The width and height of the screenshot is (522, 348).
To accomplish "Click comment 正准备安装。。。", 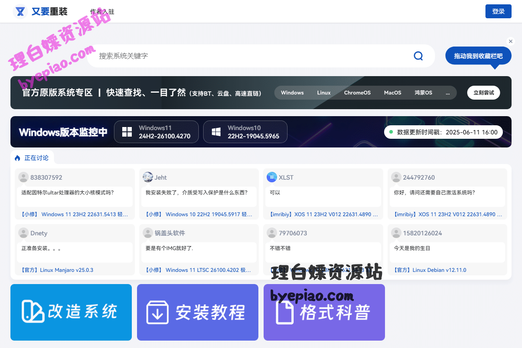I will click(x=41, y=248).
